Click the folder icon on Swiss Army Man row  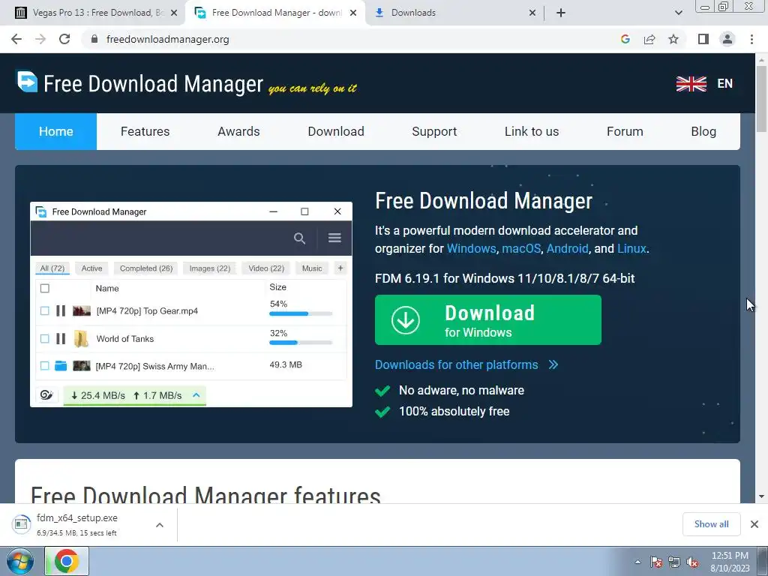[x=61, y=365]
